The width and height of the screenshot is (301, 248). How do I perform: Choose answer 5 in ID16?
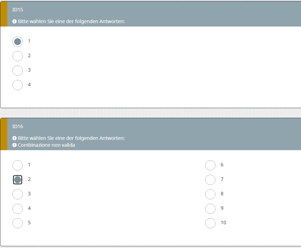[x=18, y=223]
